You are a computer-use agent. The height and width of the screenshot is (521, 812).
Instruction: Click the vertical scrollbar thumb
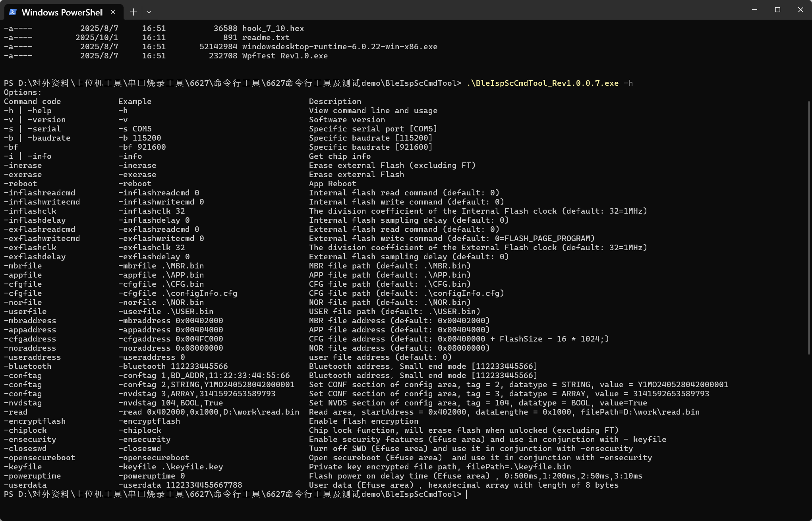809,228
